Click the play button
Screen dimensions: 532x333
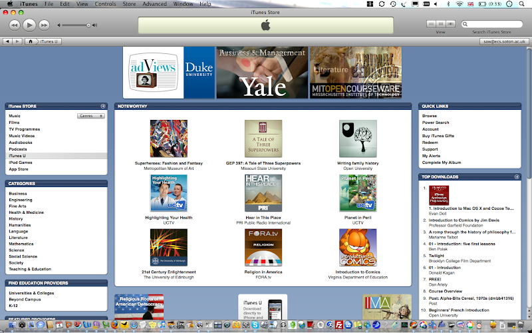pos(29,25)
